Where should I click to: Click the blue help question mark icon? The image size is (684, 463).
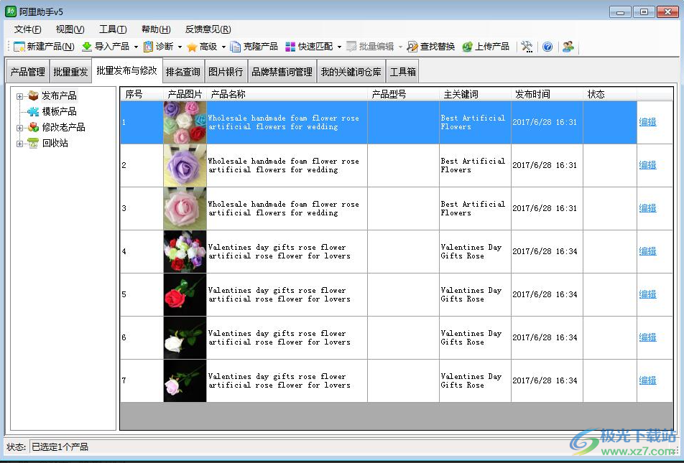tap(547, 47)
